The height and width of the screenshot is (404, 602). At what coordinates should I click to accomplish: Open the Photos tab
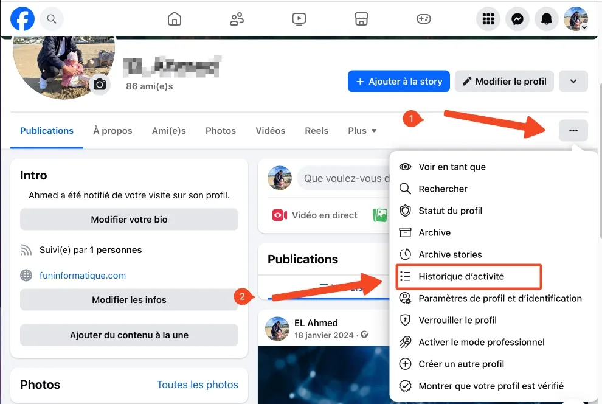[x=221, y=131]
